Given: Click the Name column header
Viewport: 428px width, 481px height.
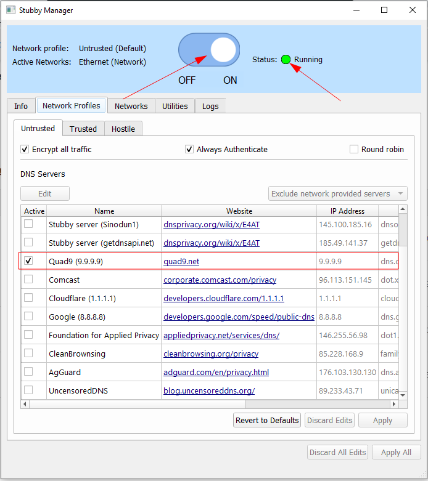Looking at the screenshot, I should (x=104, y=211).
